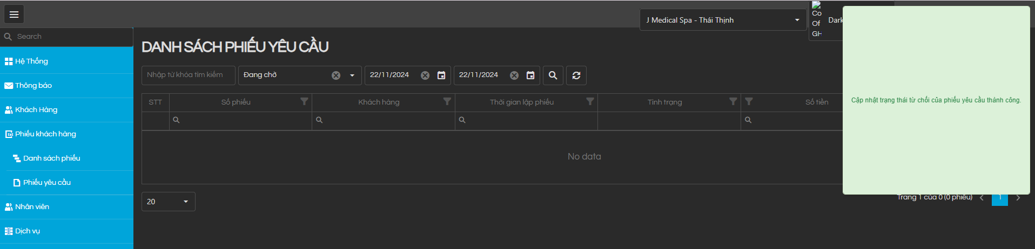Collapse Phiếu khách hàng menu

coord(66,134)
